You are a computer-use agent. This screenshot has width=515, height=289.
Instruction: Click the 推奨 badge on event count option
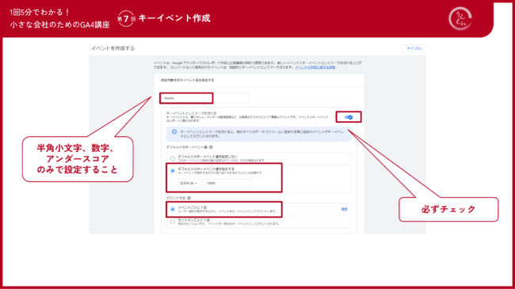point(344,209)
